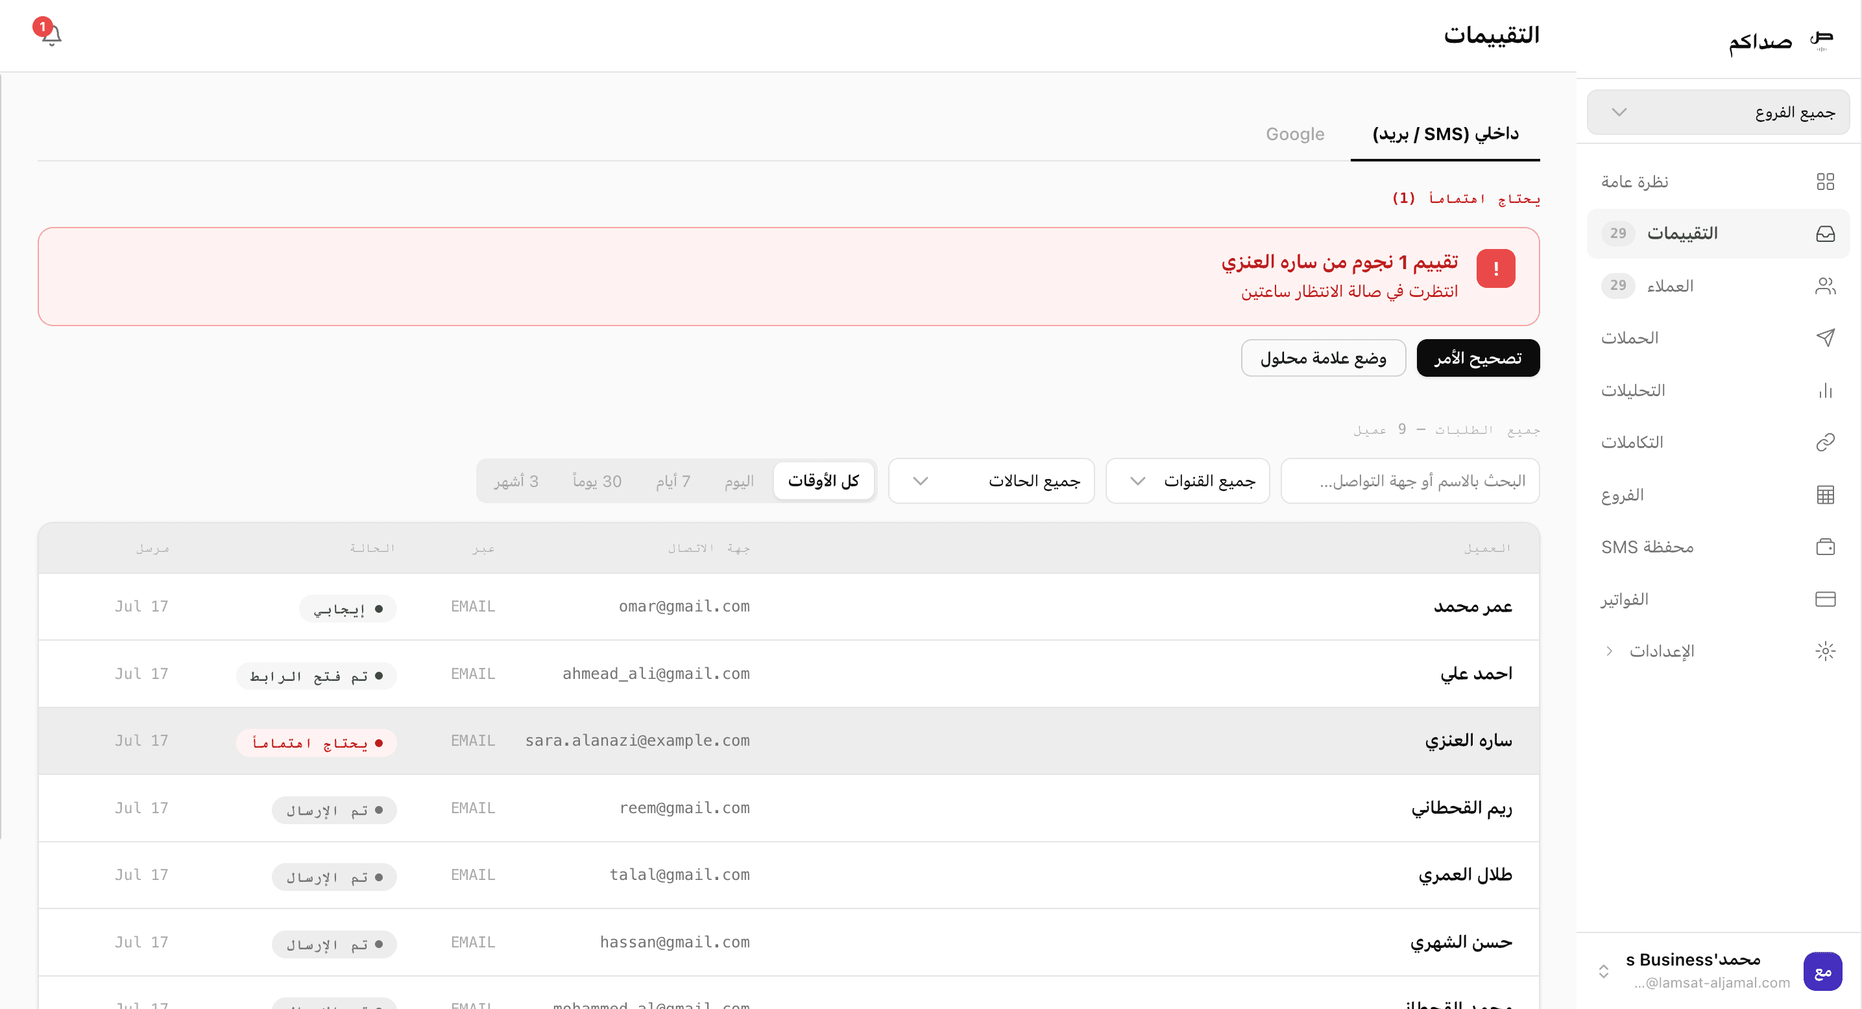Open the 1-star alert from ساره العنزي
1862x1009 pixels.
(x=789, y=277)
